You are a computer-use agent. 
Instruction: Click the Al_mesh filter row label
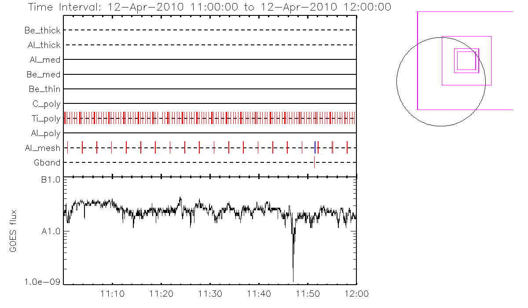[x=43, y=148]
